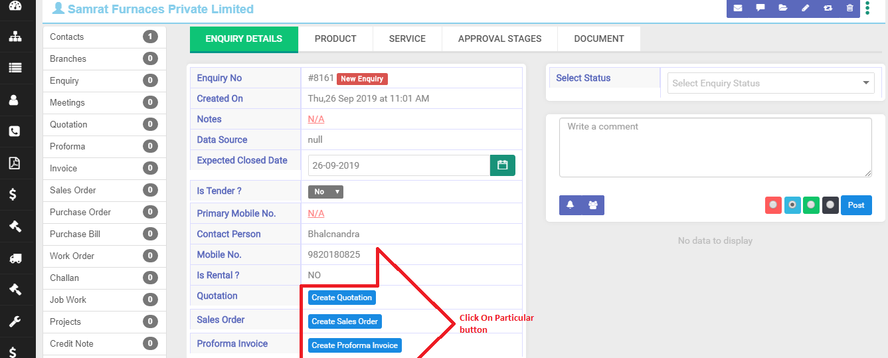Viewport: 888px width, 358px height.
Task: Click the group users button under comment
Action: coord(593,205)
